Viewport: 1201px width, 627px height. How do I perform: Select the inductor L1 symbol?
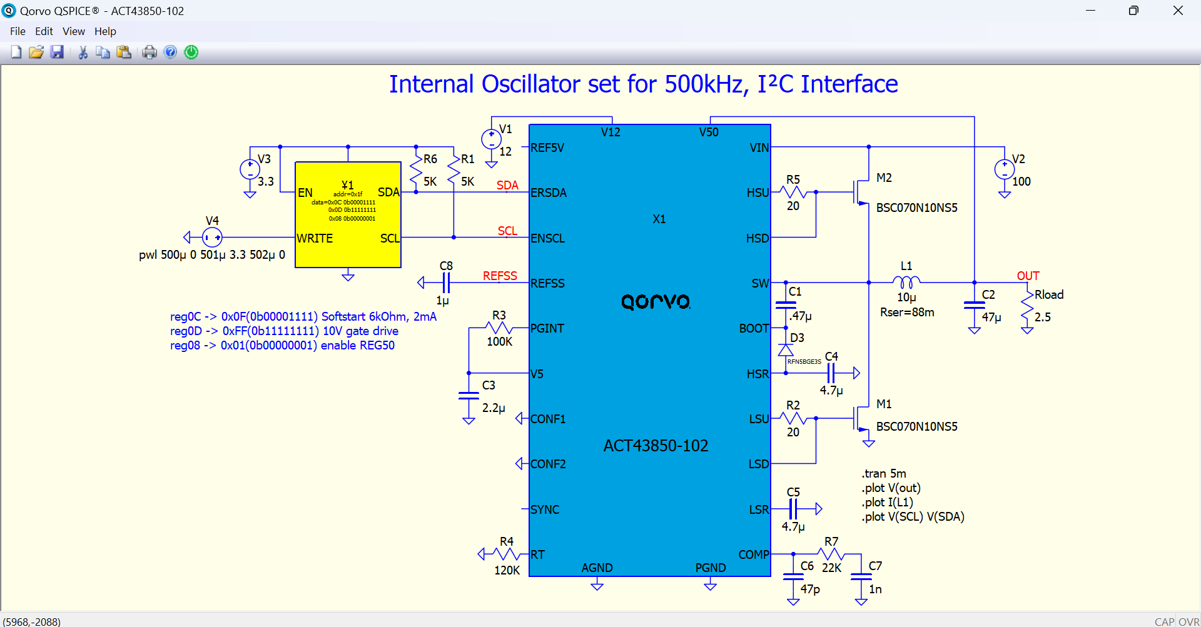(x=906, y=282)
